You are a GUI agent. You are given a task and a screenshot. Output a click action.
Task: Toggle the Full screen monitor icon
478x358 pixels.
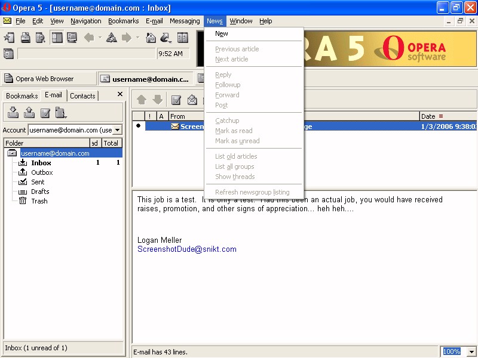click(72, 38)
